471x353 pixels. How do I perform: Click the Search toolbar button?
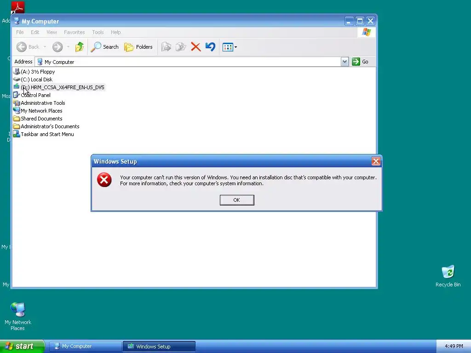point(104,47)
